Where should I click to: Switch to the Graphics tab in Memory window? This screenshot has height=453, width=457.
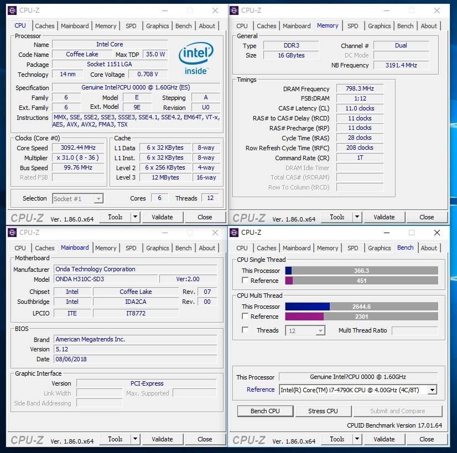[379, 25]
